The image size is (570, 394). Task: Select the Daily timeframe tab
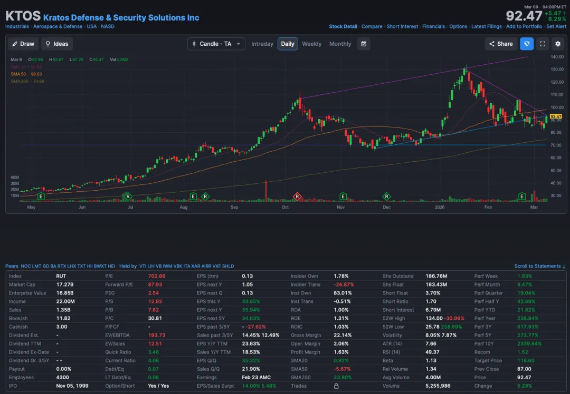point(288,44)
